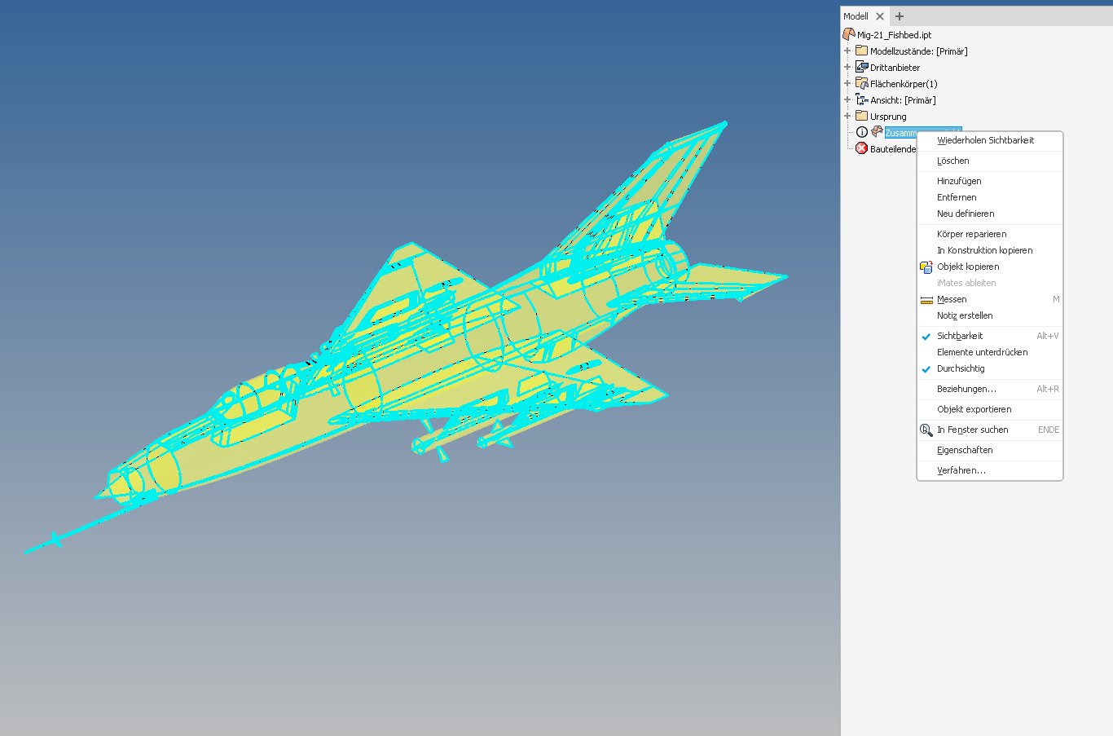
Task: Click the Ansicht: [Primär] view representation icon
Action: tap(862, 99)
